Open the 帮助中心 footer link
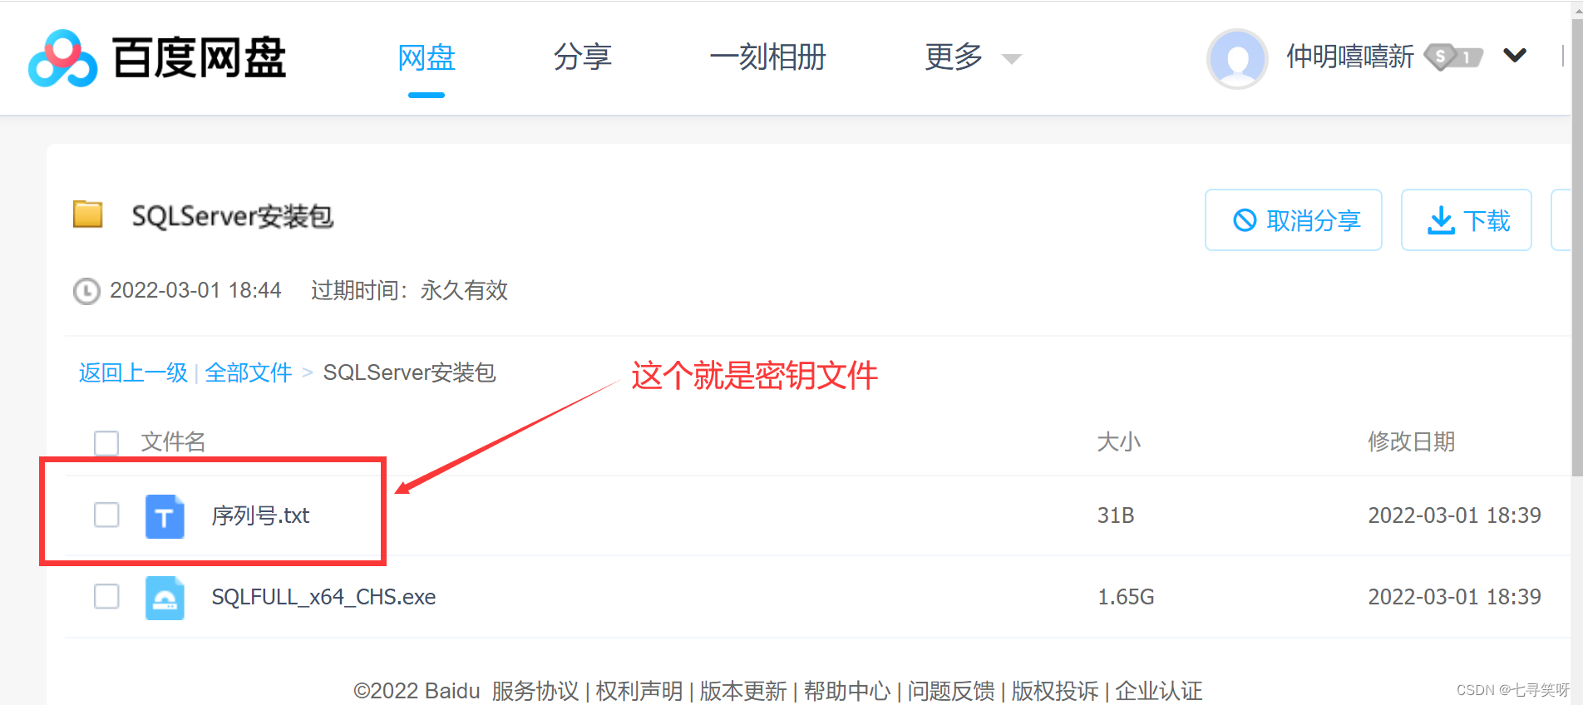The height and width of the screenshot is (705, 1583). tap(846, 691)
